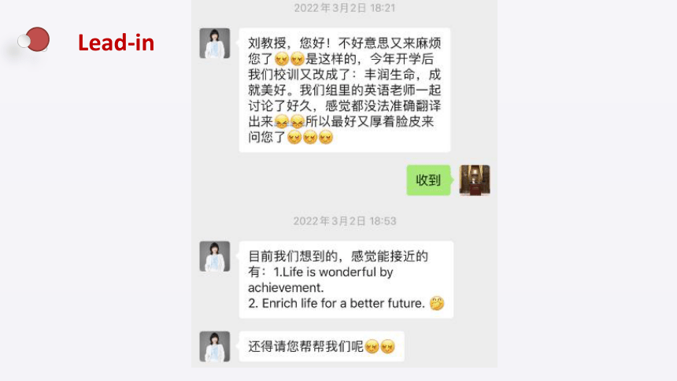Tap last emoji in 还得请您帮帮我们呢 bubble

pos(388,346)
